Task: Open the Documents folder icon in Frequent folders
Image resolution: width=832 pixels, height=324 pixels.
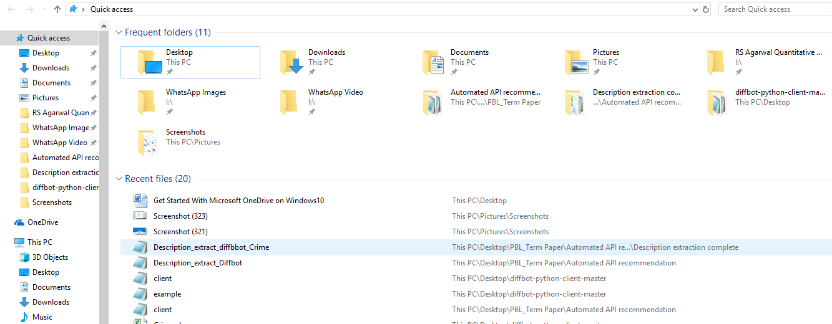Action: pyautogui.click(x=433, y=62)
